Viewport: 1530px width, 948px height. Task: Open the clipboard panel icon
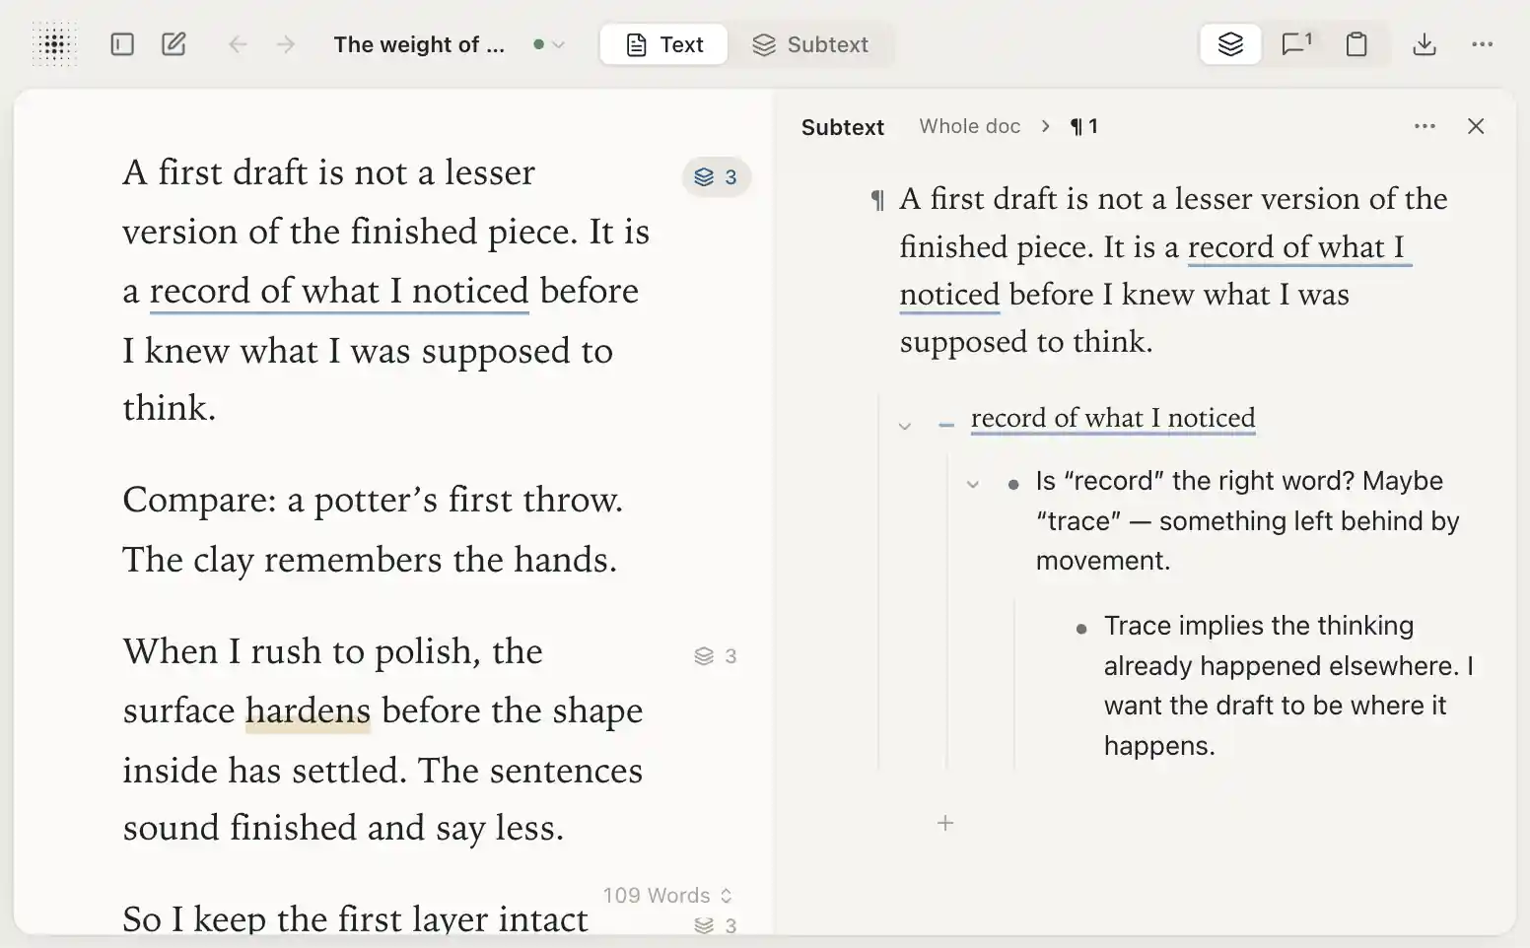point(1356,44)
